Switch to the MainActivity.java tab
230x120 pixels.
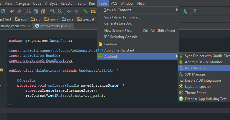(x=54, y=26)
